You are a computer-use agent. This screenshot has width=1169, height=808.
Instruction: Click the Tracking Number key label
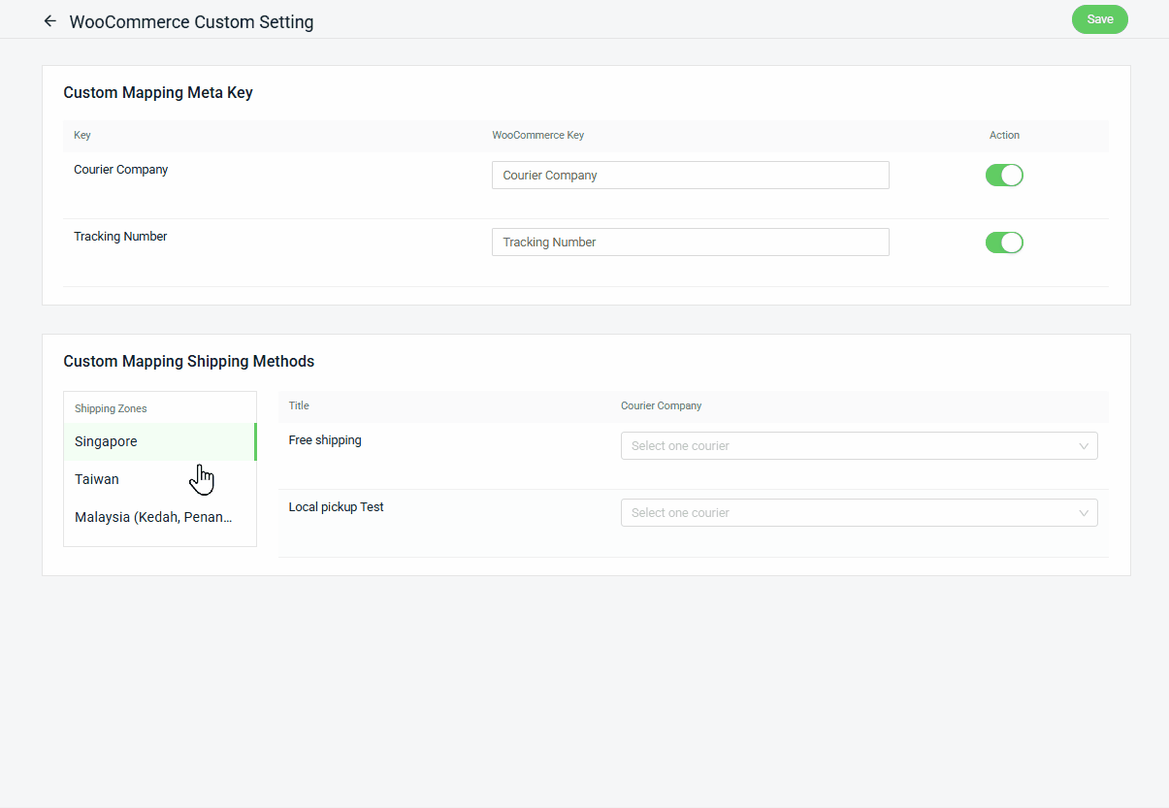point(120,237)
